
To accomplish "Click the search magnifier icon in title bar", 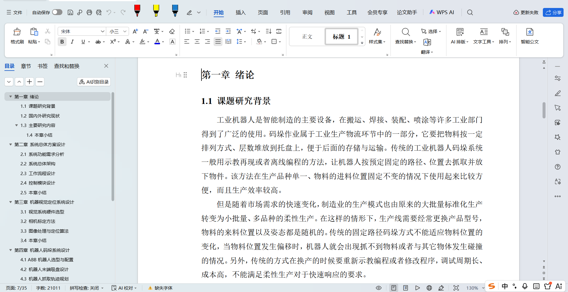I will click(470, 12).
